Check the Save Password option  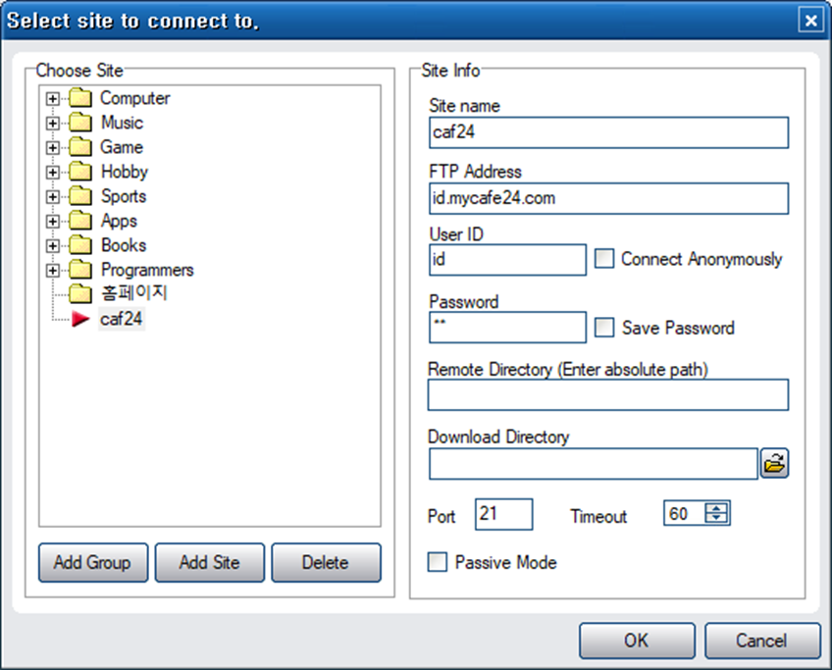coord(604,328)
